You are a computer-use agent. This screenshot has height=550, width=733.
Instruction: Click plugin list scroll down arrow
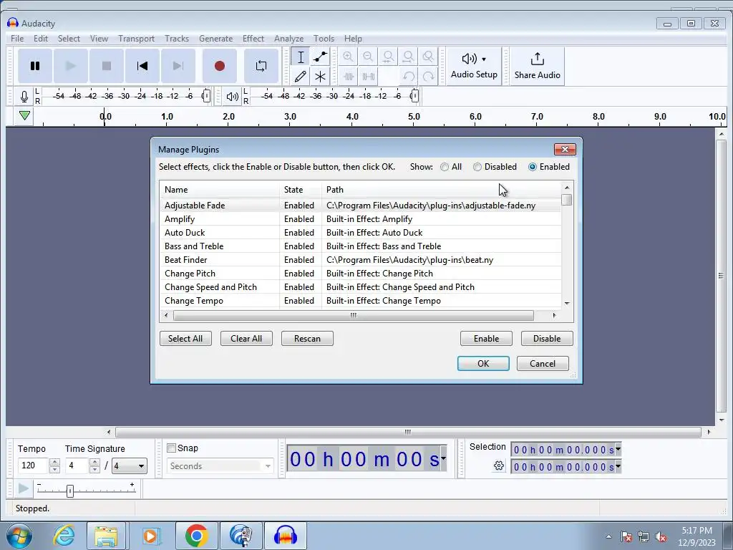[567, 303]
